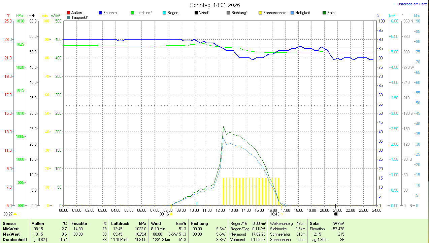
Task: Toggle the Taupunkt legend marker
Action: tap(68, 17)
